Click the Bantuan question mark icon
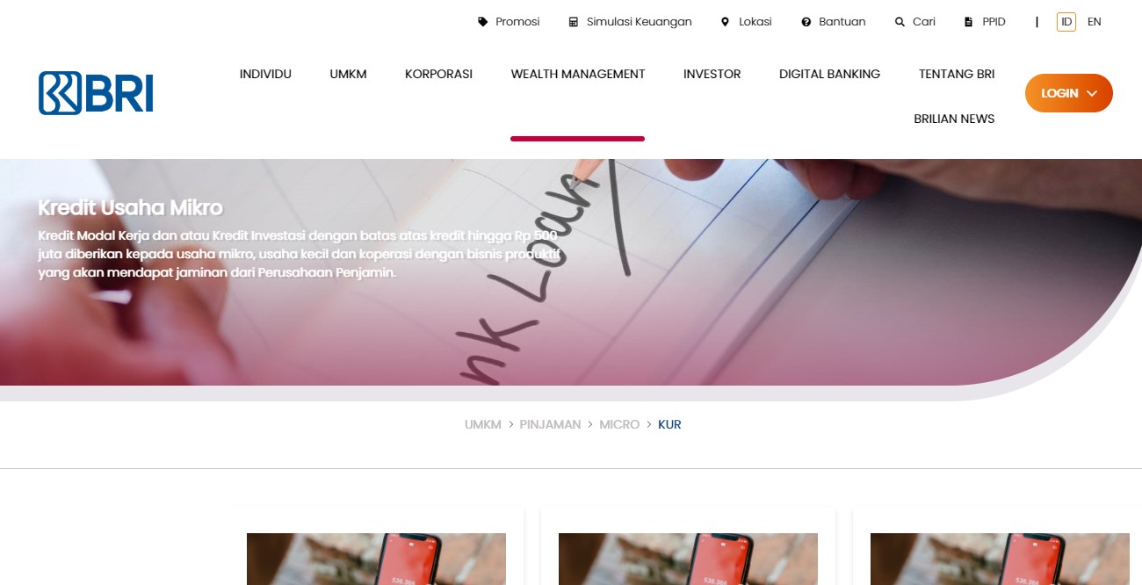The height and width of the screenshot is (585, 1142). click(x=806, y=22)
